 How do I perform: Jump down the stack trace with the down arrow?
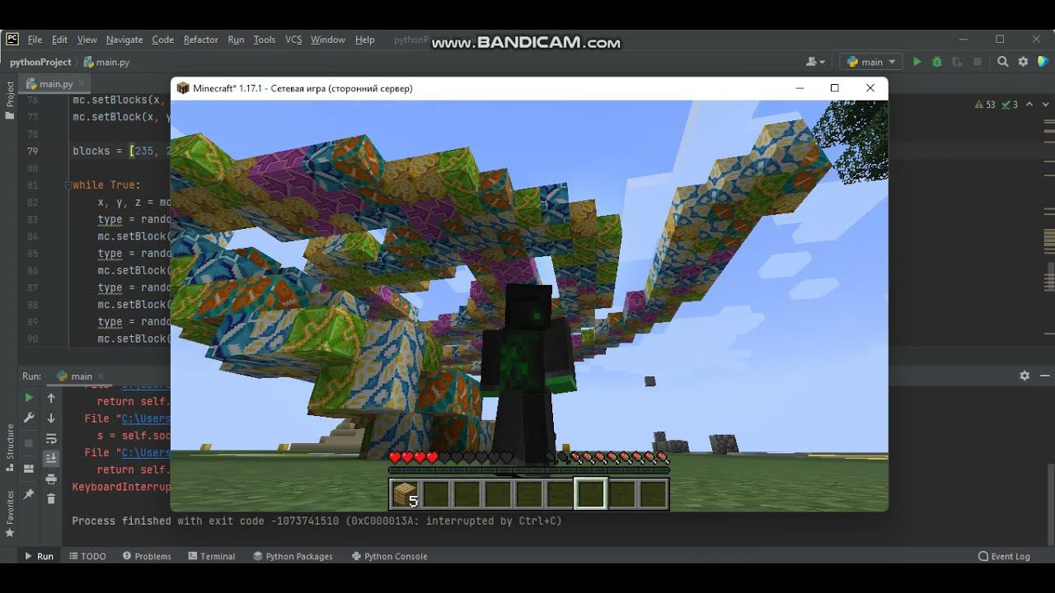coord(51,418)
